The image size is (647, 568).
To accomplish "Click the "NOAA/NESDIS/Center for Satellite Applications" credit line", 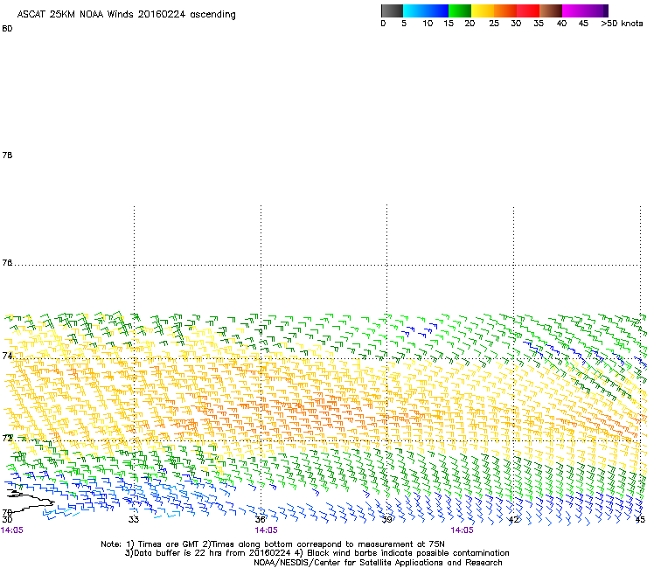I will point(378,563).
